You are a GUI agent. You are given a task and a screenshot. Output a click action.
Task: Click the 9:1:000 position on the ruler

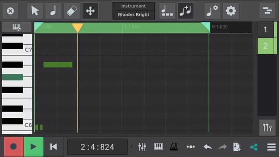(220, 27)
